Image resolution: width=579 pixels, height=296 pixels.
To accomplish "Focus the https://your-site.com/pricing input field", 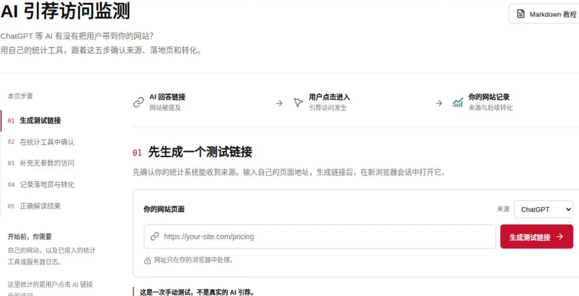I will pos(320,236).
